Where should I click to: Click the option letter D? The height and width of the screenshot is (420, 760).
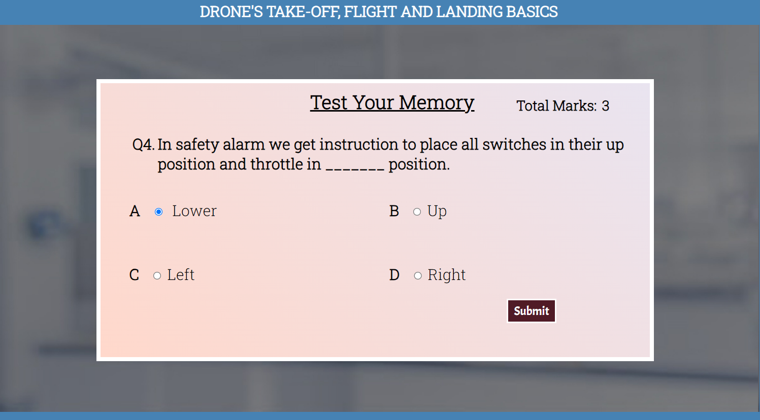(394, 275)
